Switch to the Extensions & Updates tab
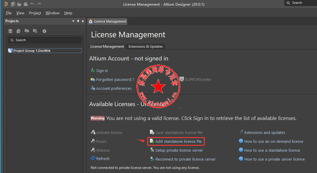Viewport: 317px width, 173px height. tap(145, 47)
